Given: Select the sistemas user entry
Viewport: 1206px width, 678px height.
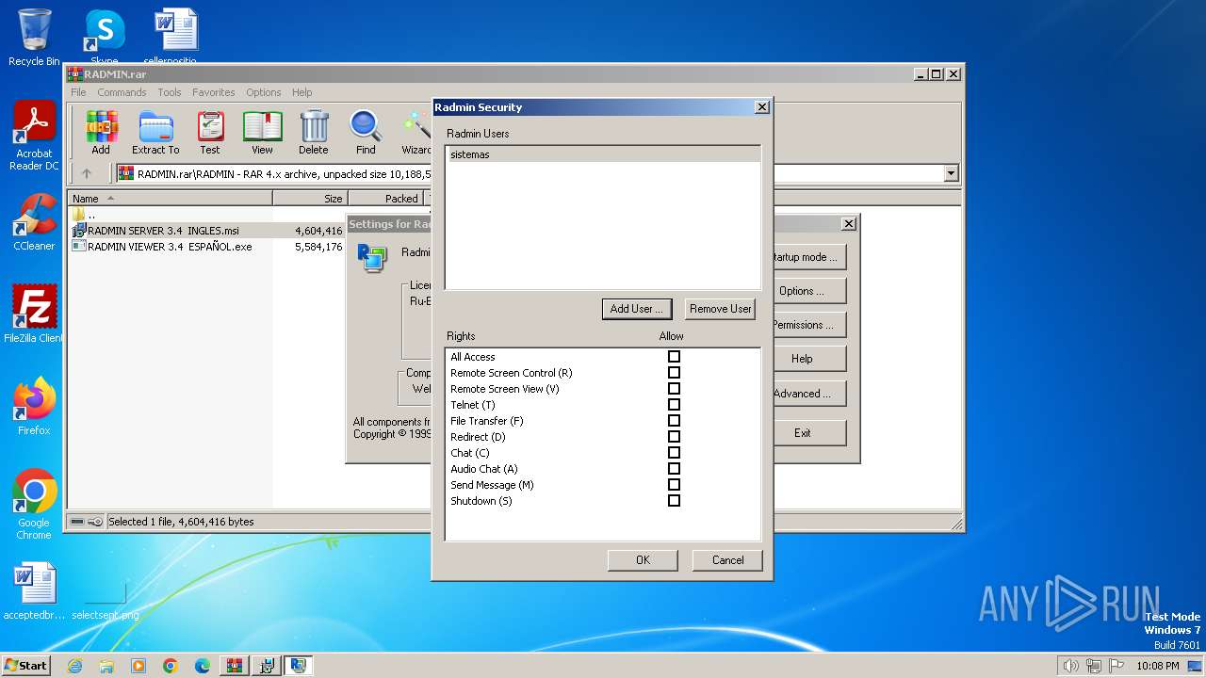Looking at the screenshot, I should tap(602, 154).
